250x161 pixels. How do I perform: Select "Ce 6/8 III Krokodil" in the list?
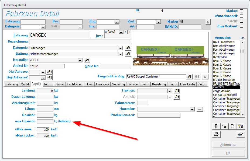(x=225, y=95)
